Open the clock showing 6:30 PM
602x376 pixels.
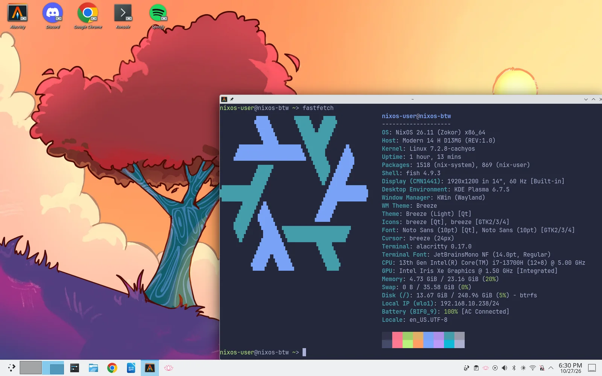tap(570, 368)
